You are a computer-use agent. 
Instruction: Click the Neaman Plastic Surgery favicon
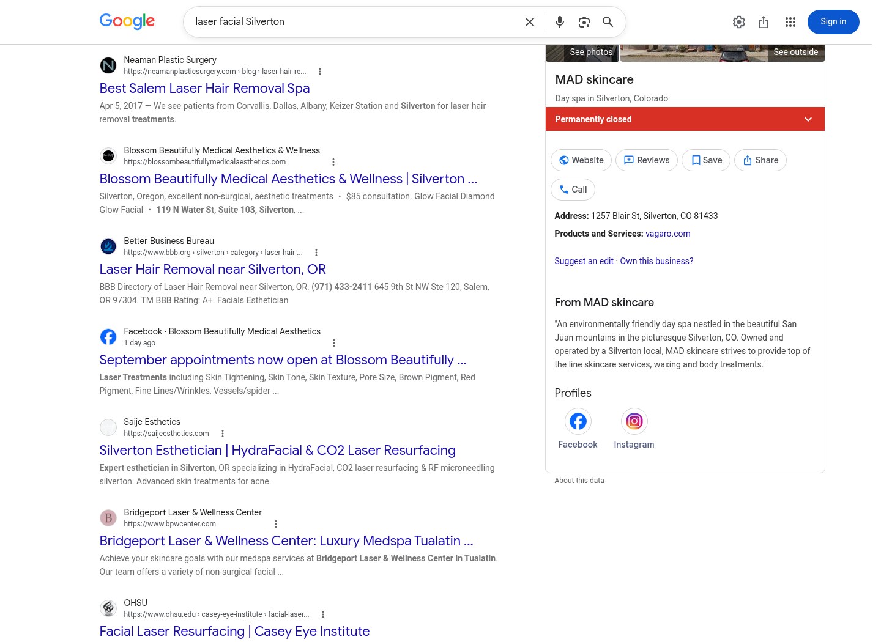point(108,65)
